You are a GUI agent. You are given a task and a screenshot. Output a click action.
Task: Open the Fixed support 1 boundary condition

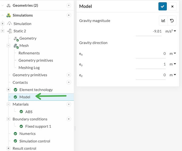tap(38, 126)
